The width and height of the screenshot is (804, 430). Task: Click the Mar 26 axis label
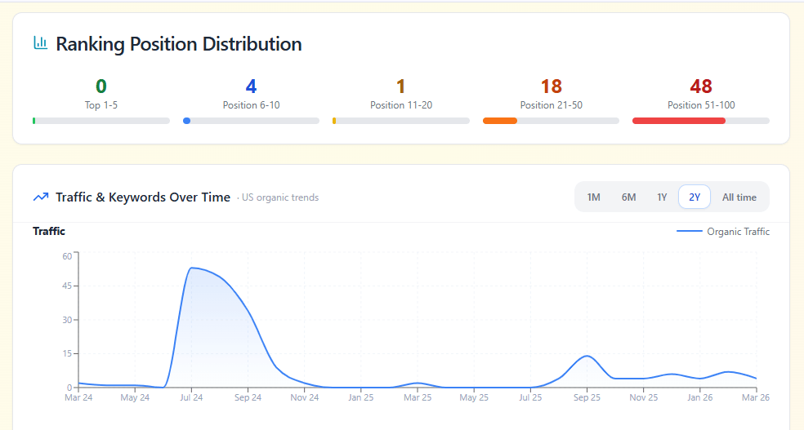pos(756,397)
